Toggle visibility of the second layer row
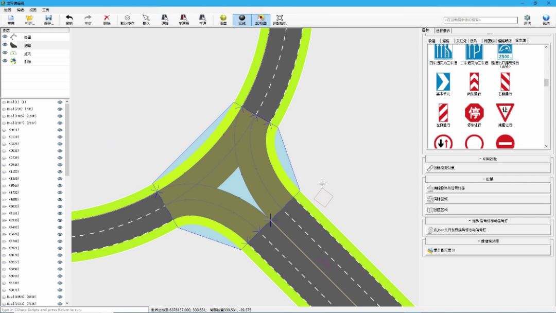This screenshot has width=556, height=313. coord(5,45)
